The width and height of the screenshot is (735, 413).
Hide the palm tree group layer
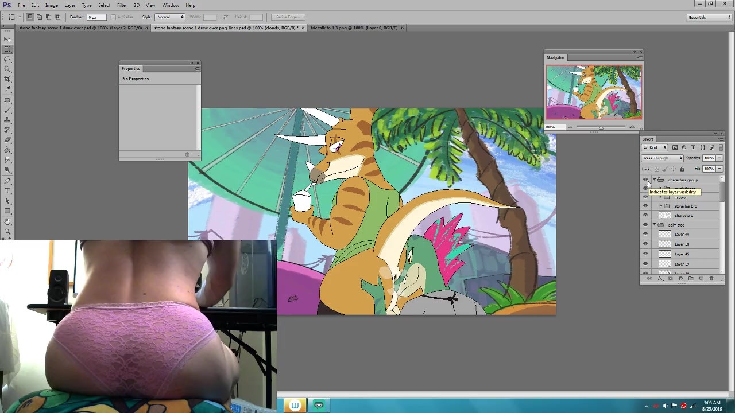[x=645, y=225]
